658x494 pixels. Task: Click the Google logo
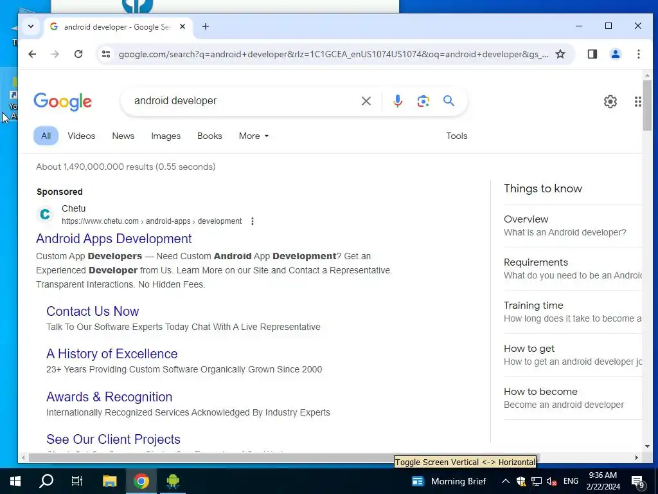(x=62, y=102)
